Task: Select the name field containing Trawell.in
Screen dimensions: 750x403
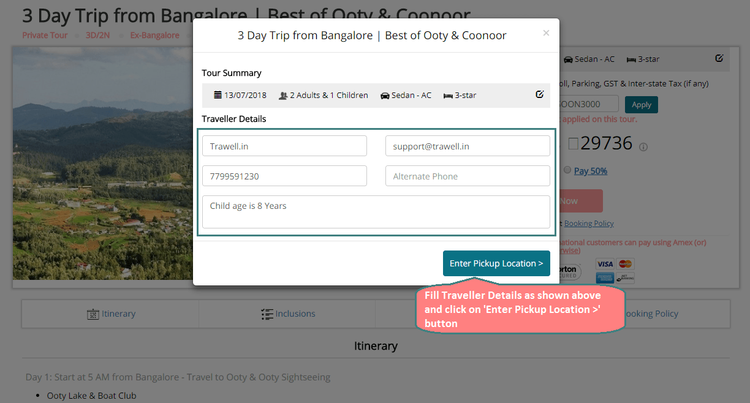Action: coord(284,146)
